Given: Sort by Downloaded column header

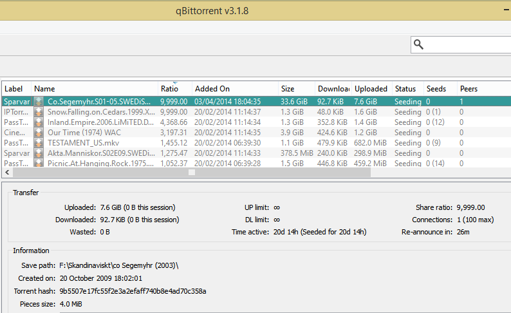Looking at the screenshot, I should tap(333, 89).
